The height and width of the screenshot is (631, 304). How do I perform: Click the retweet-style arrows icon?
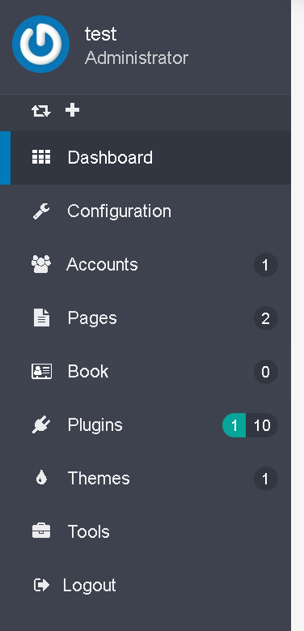(41, 110)
